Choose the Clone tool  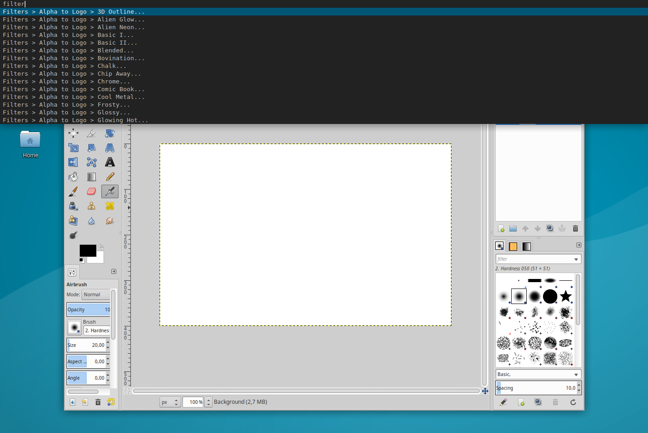click(x=91, y=206)
